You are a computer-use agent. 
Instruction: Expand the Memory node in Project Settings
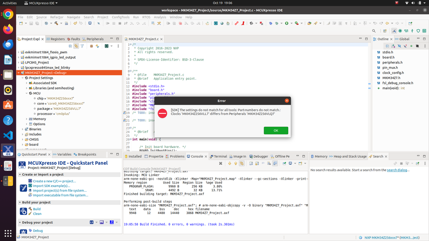coord(27,119)
